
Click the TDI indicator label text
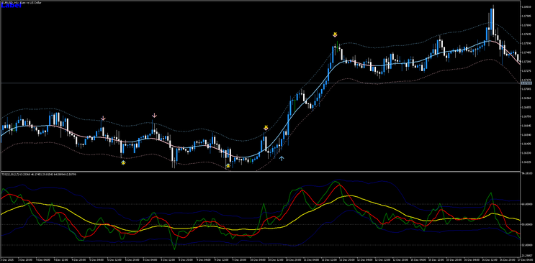pos(39,174)
